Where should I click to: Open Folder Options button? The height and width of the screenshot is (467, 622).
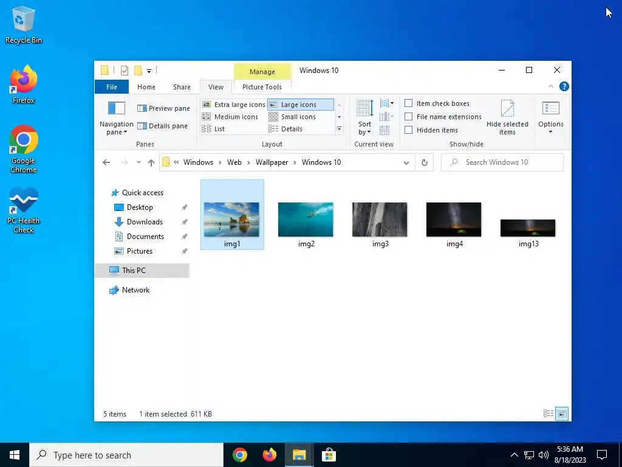[x=550, y=114]
